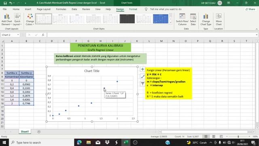Click the Save icon in title bar
The height and width of the screenshot is (146, 259).
click(5, 3)
